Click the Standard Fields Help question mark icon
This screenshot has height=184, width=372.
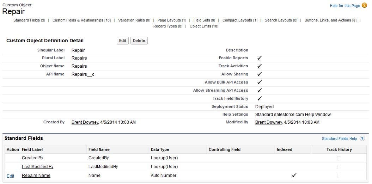[x=362, y=139]
